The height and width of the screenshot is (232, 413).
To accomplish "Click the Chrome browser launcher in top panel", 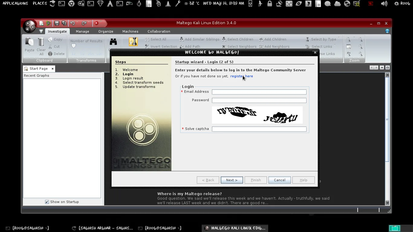I will pos(71,4).
